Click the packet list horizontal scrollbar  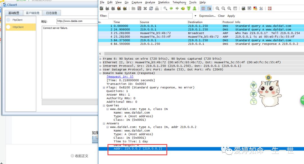coord(204,54)
